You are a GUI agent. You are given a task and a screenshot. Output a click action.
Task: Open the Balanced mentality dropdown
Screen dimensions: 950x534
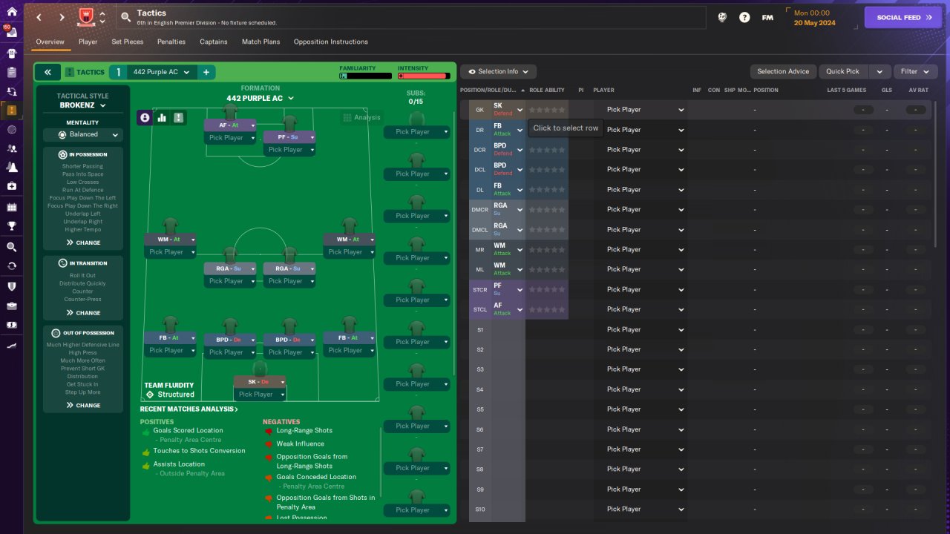pyautogui.click(x=82, y=134)
